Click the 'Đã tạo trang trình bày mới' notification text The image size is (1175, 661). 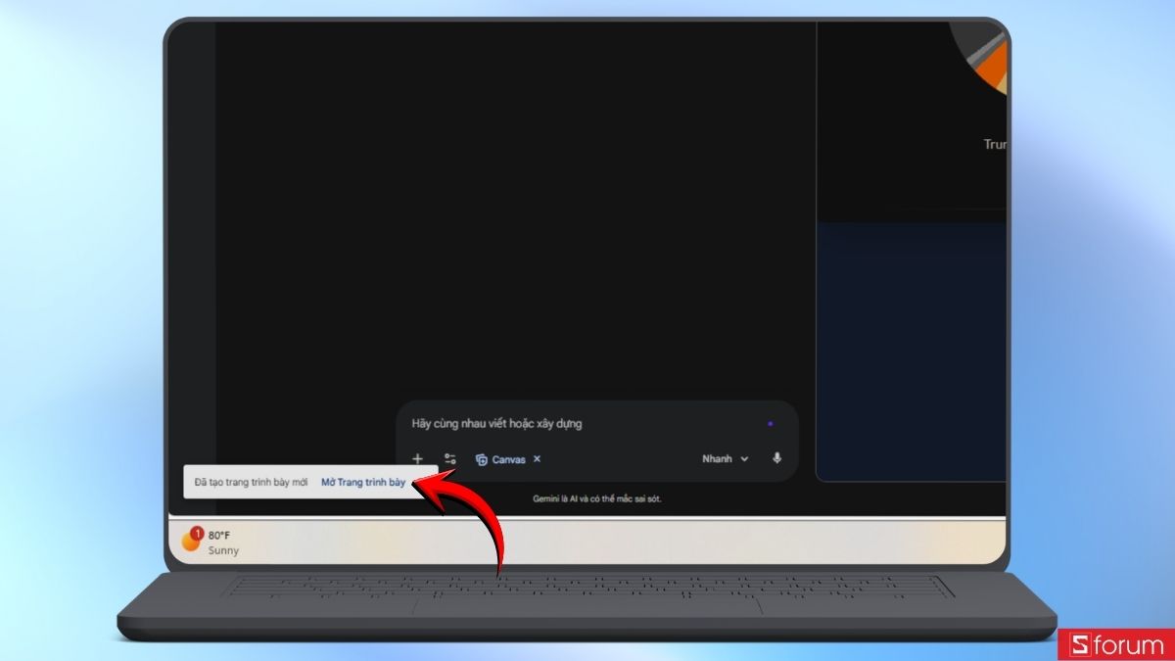(252, 483)
